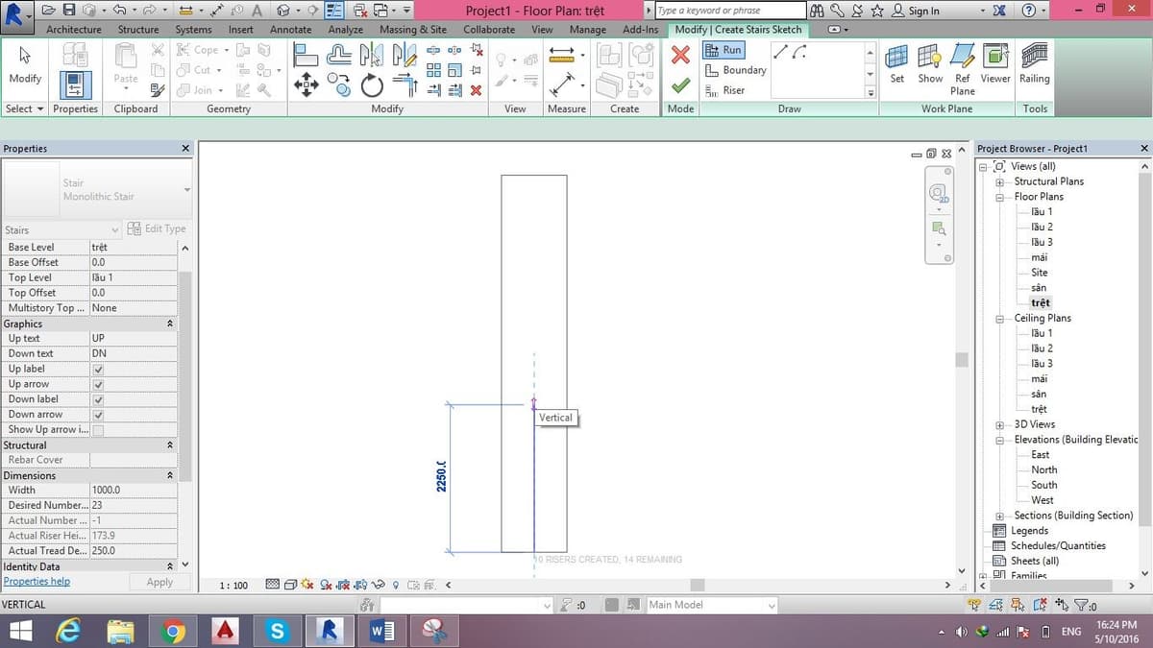Image resolution: width=1153 pixels, height=648 pixels.
Task: Click the Railing tool
Action: tap(1035, 64)
